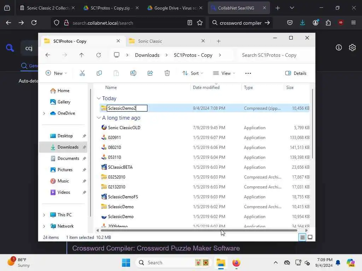The height and width of the screenshot is (271, 362).
Task: Click the Delete trash can icon
Action: tap(167, 73)
